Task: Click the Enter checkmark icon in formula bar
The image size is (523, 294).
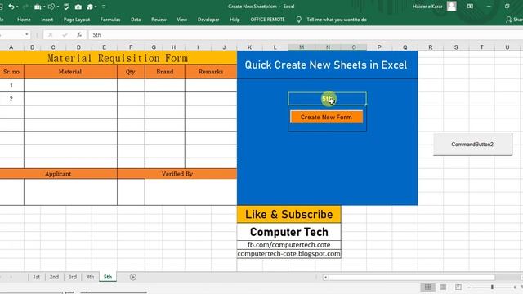Action: point(65,34)
